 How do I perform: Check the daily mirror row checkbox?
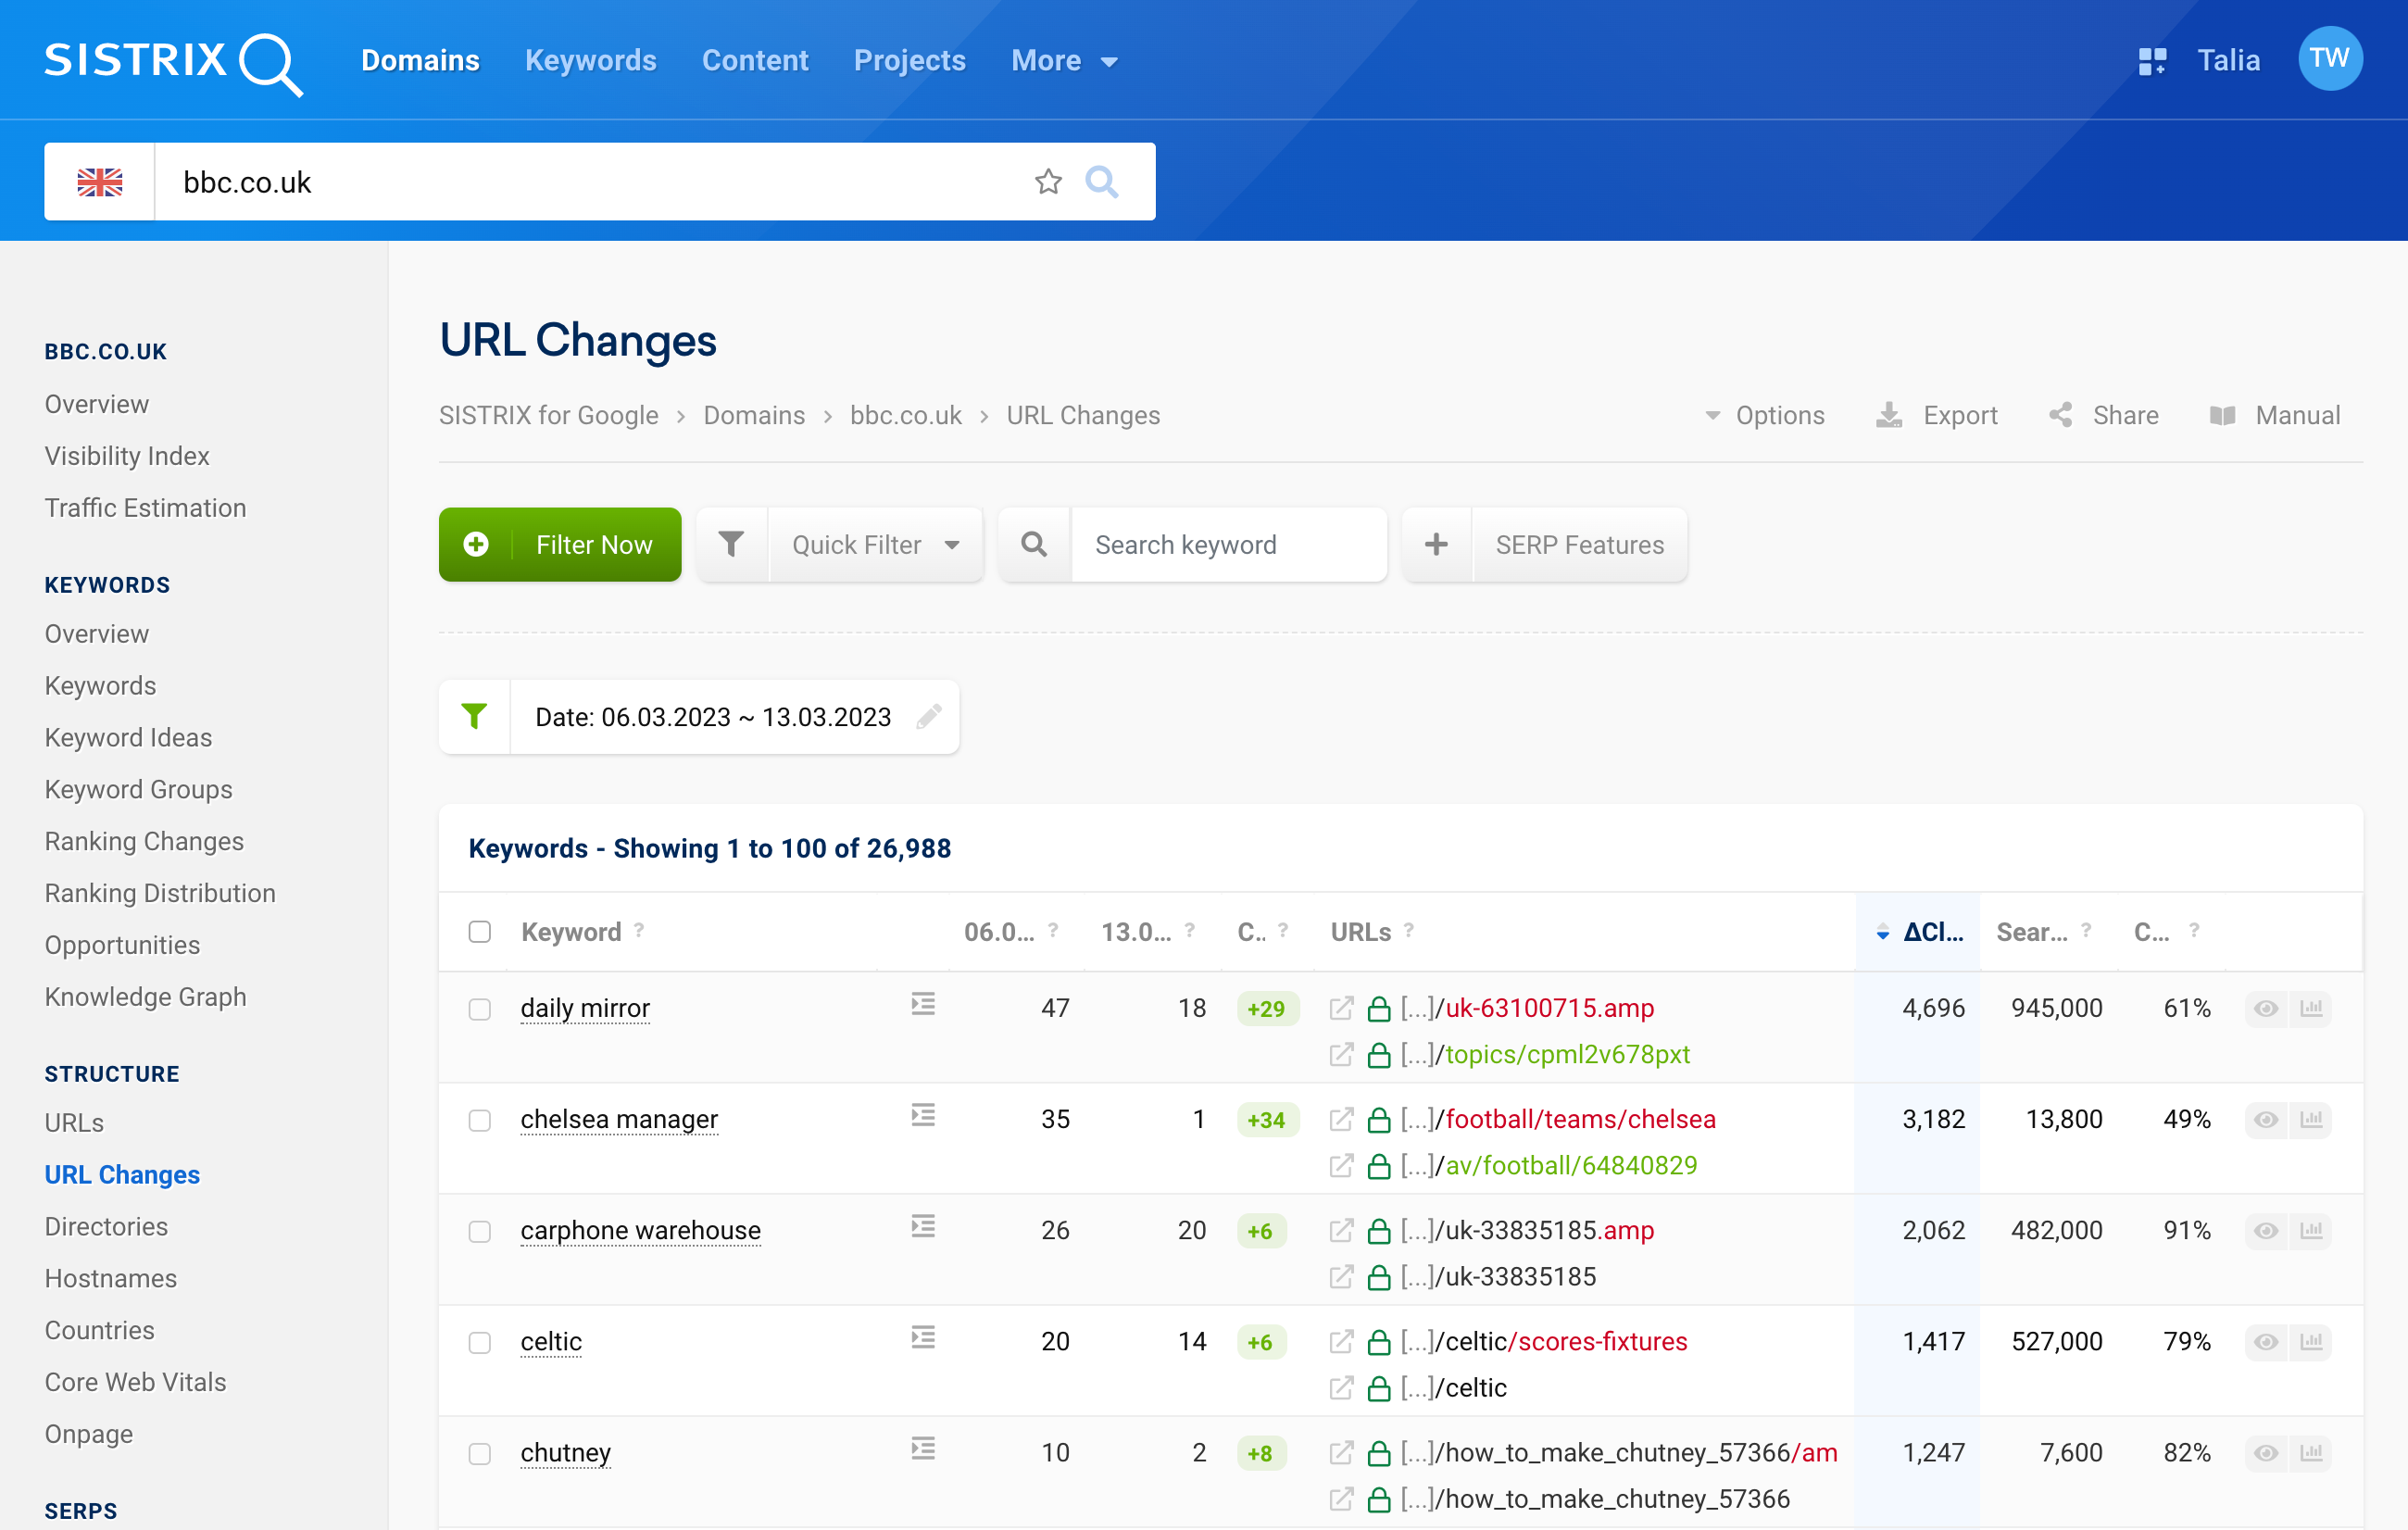tap(480, 1009)
